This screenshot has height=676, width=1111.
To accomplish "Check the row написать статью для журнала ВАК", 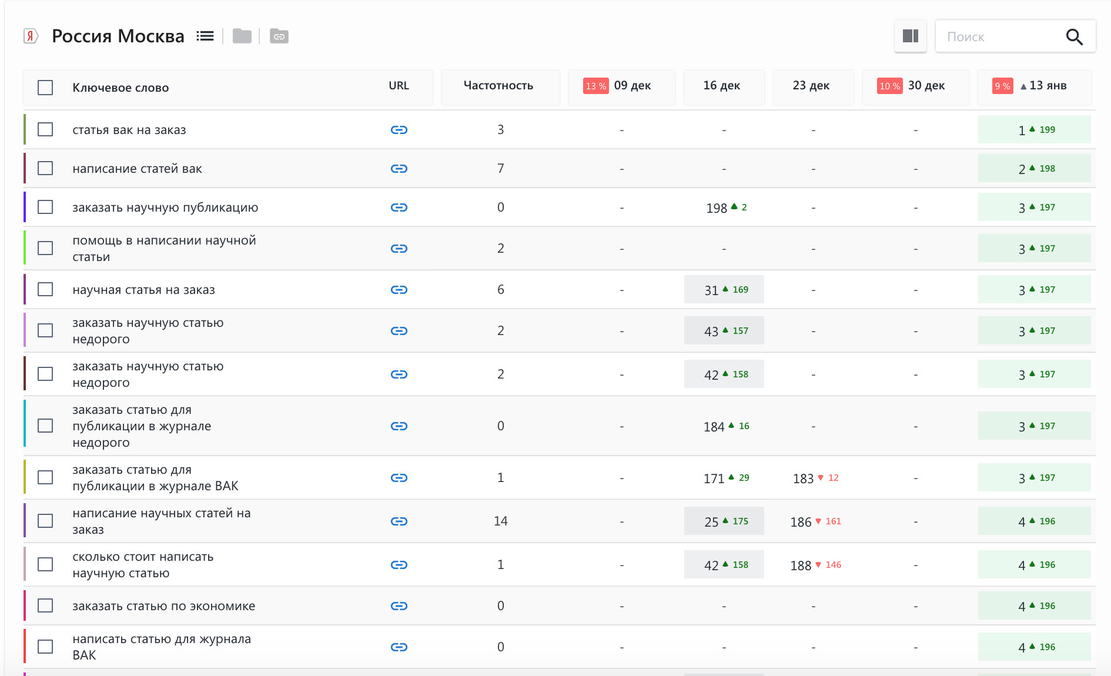I will coord(45,647).
